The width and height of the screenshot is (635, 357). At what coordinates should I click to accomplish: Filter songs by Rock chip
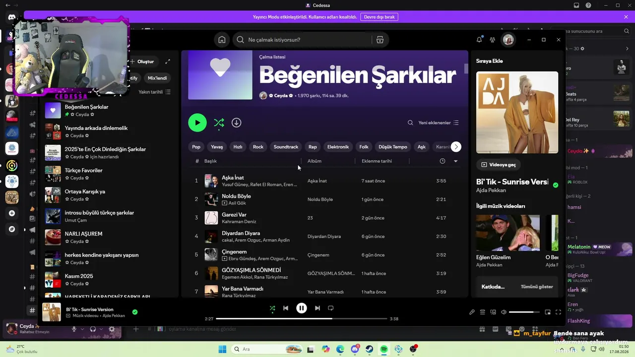[258, 147]
